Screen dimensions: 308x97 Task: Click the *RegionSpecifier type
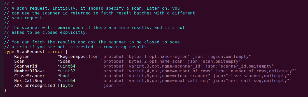(x=78, y=57)
